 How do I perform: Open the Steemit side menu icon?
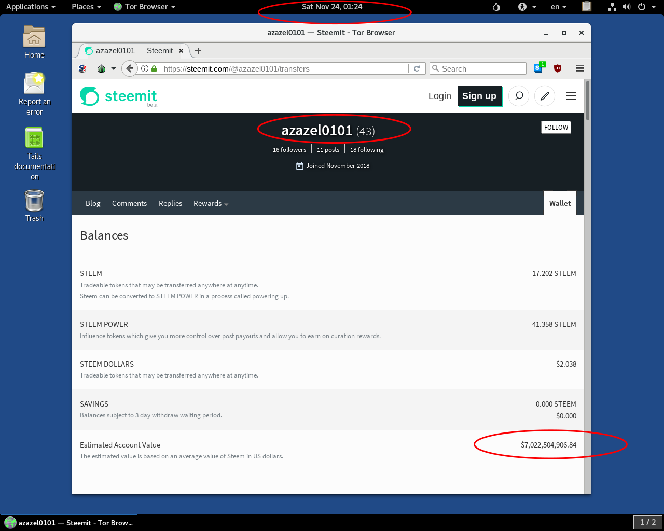[571, 96]
